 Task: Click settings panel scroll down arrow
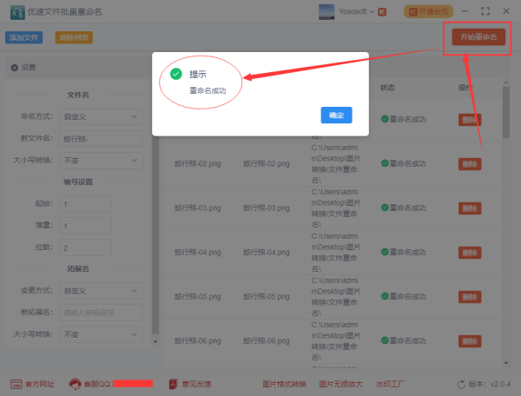coord(155,341)
